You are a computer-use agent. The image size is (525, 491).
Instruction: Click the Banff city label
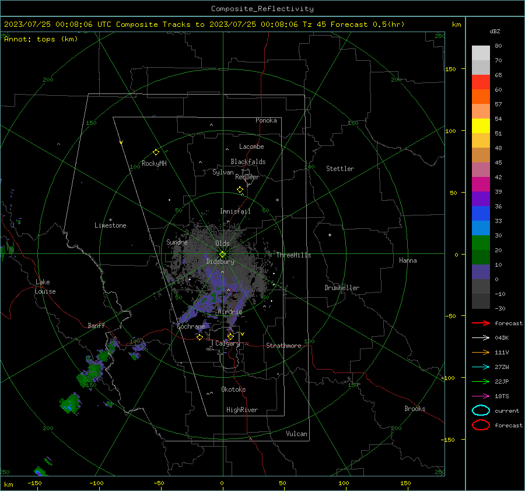point(96,325)
